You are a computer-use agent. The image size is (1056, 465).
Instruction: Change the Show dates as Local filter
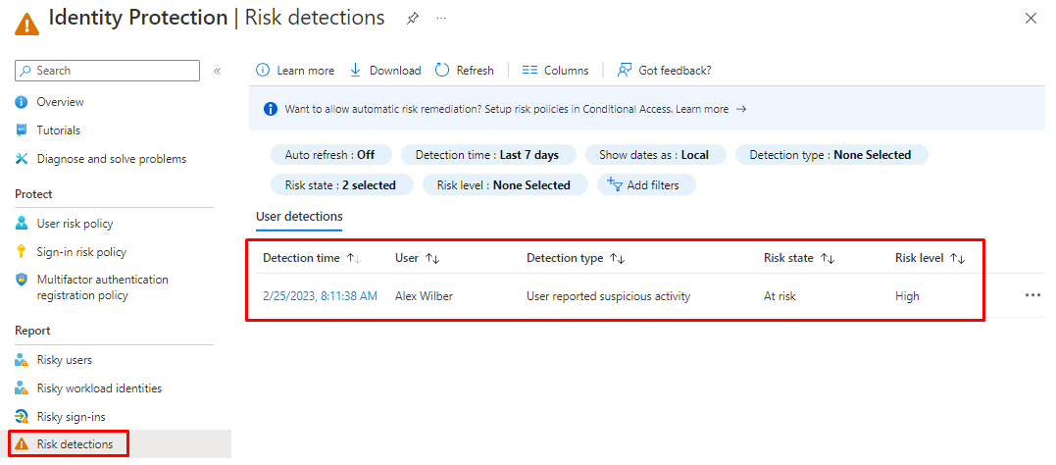click(653, 155)
